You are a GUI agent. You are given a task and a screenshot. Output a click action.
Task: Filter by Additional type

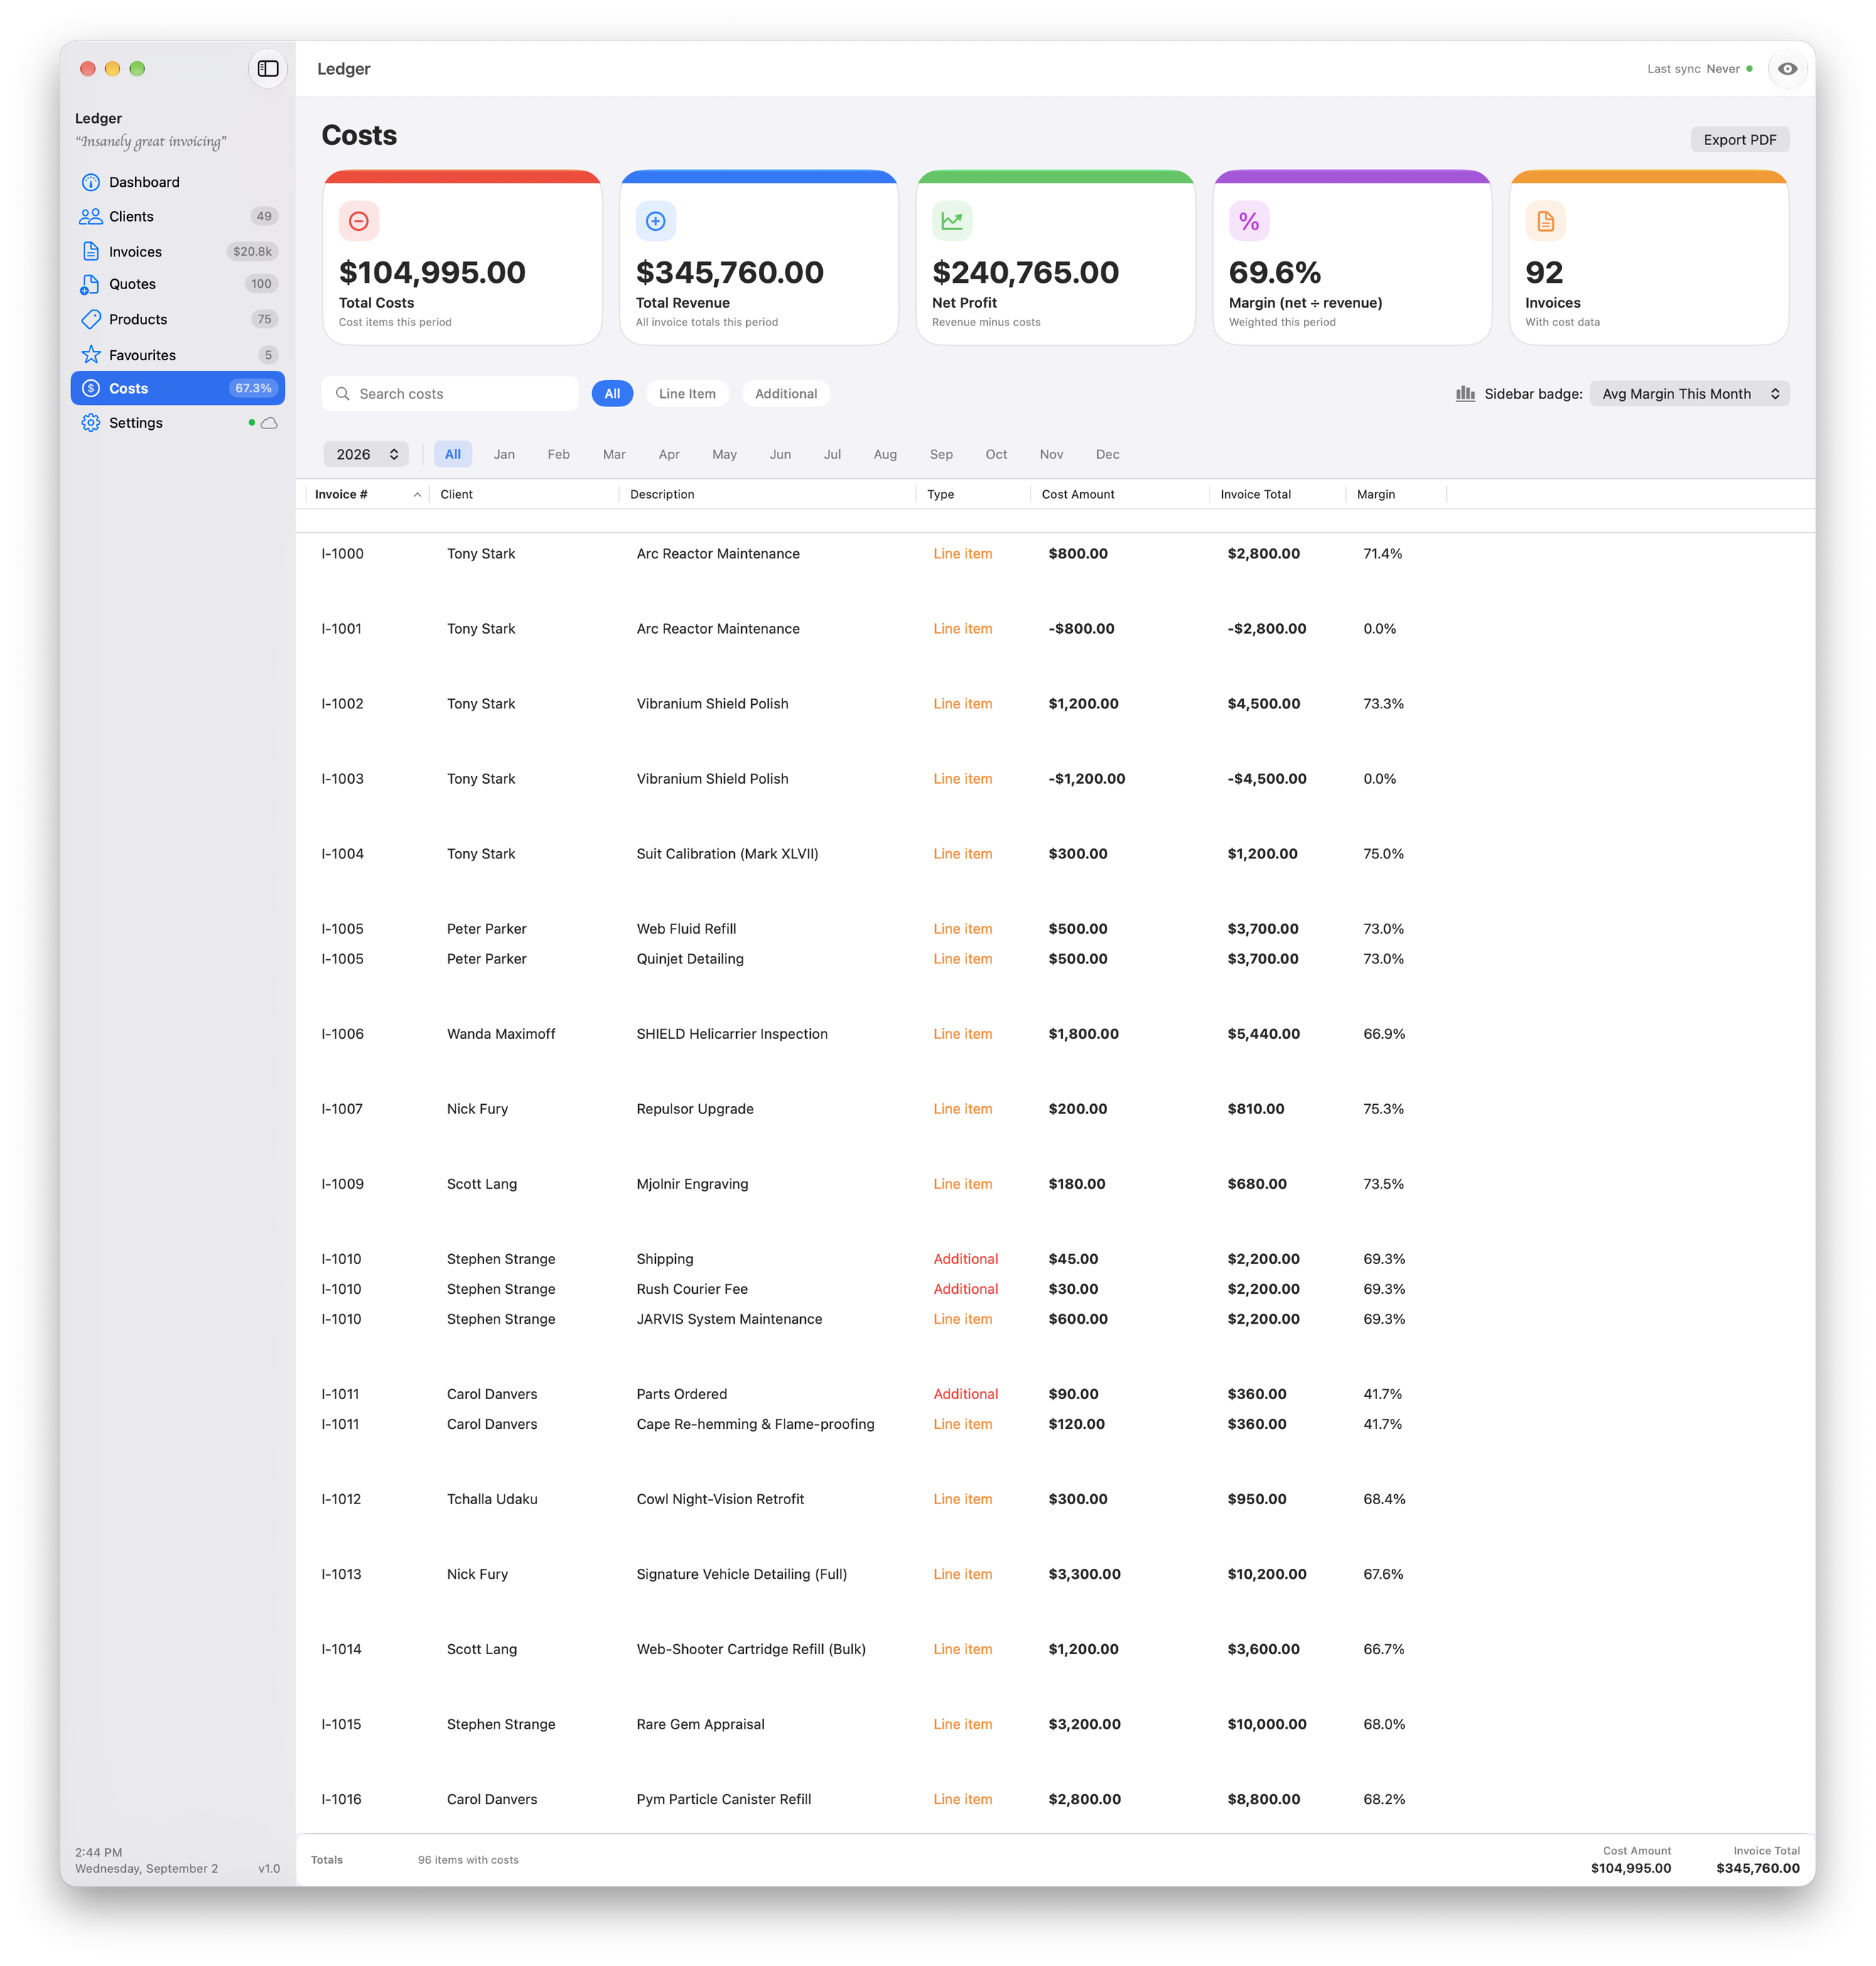pos(786,394)
